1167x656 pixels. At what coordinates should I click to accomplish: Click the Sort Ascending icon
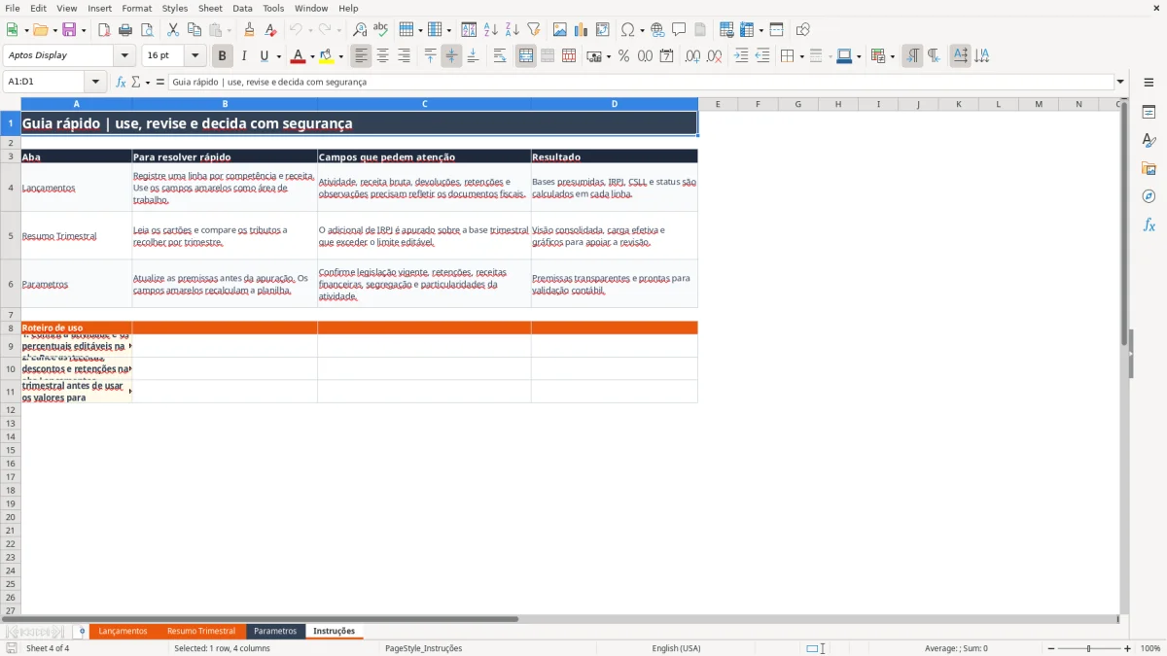click(491, 30)
